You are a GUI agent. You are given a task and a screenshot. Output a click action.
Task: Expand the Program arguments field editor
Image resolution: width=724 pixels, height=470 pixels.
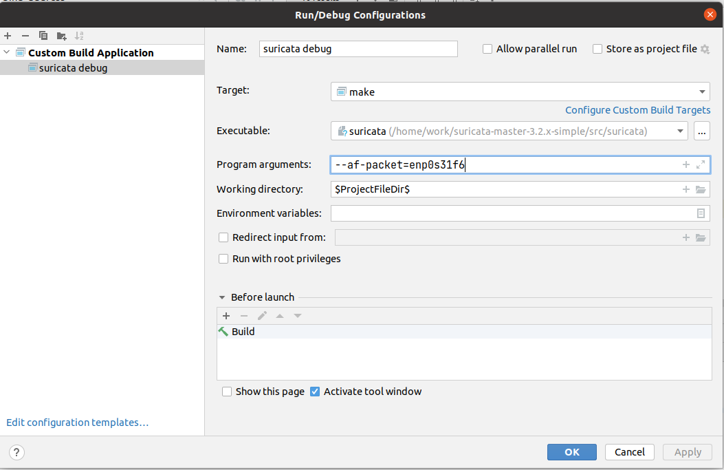pyautogui.click(x=701, y=164)
